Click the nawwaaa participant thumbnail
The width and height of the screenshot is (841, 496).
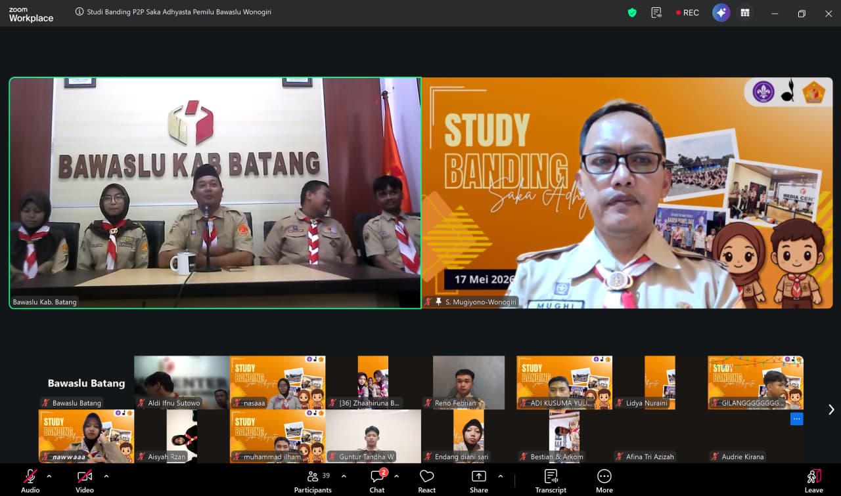pyautogui.click(x=86, y=436)
